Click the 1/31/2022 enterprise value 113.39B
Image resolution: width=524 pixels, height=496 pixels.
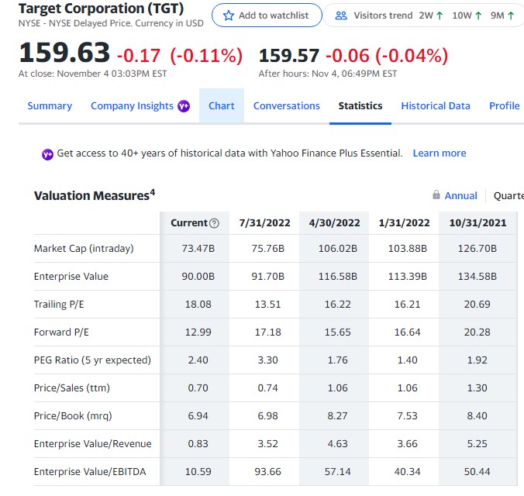[x=408, y=277]
